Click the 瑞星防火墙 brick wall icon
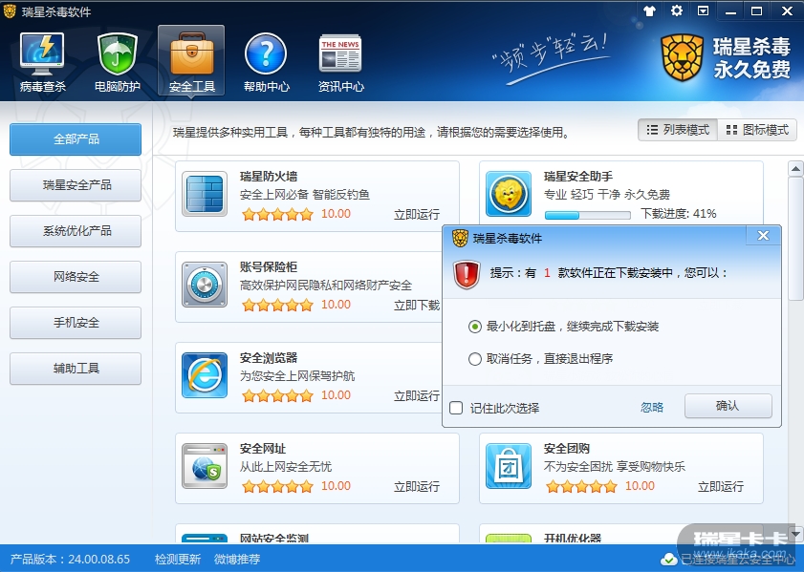804x572 pixels. click(205, 194)
